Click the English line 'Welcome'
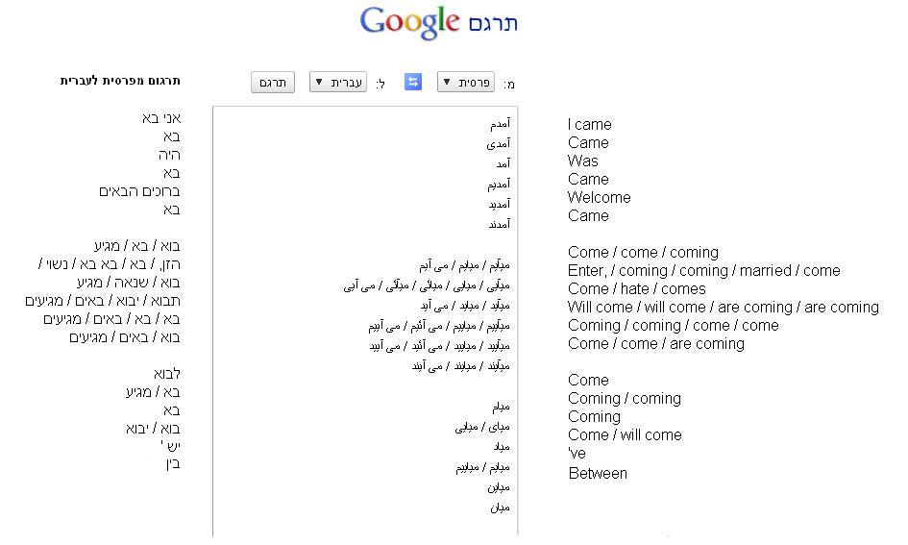908x545 pixels. (x=599, y=197)
